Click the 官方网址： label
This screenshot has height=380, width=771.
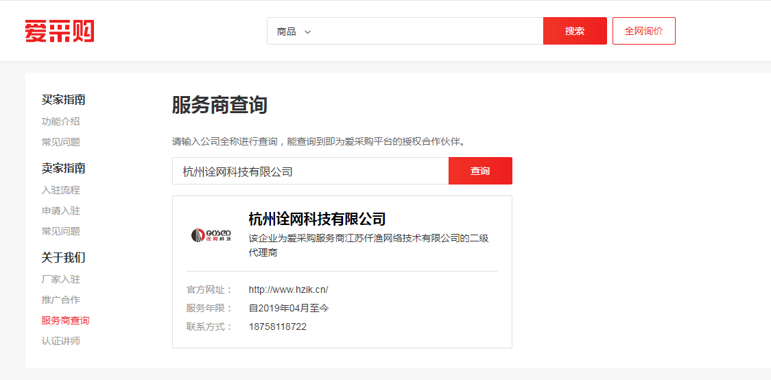pyautogui.click(x=209, y=289)
